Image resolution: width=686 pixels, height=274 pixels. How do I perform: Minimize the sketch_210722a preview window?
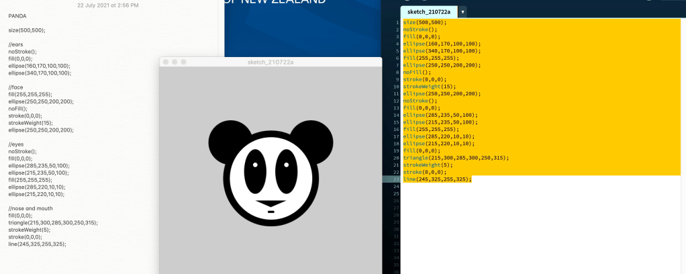coord(175,62)
